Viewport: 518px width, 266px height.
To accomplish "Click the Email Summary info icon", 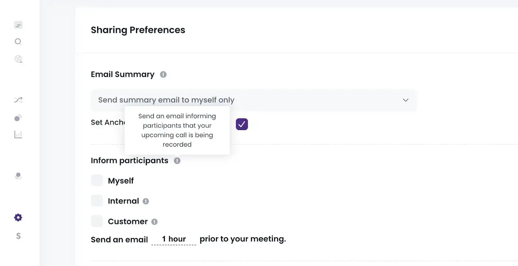I will coord(163,74).
